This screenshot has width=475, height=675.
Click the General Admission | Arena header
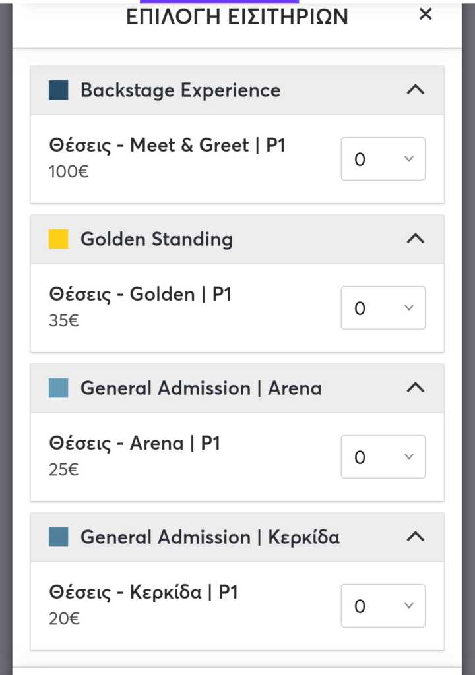pos(201,388)
